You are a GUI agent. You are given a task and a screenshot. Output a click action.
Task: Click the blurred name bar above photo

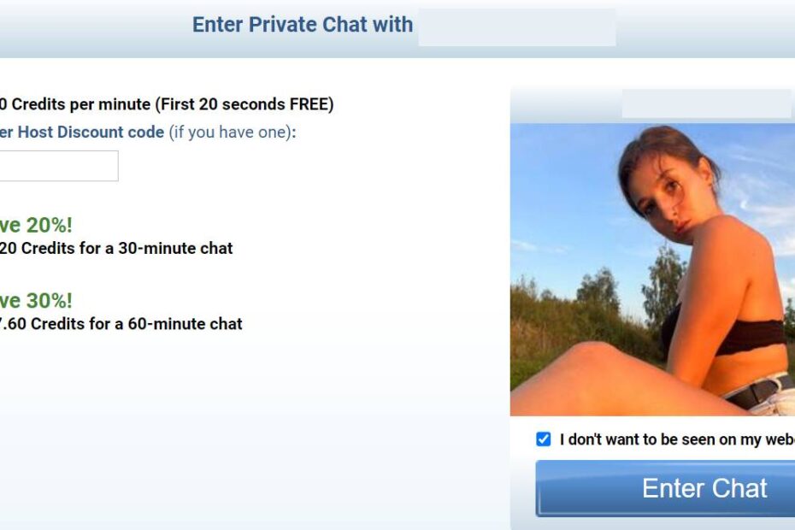click(707, 104)
